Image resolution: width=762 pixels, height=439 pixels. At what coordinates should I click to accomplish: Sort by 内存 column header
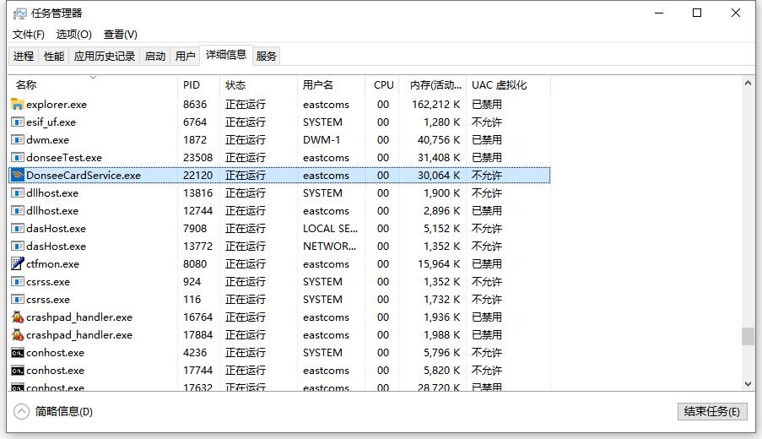click(x=435, y=85)
